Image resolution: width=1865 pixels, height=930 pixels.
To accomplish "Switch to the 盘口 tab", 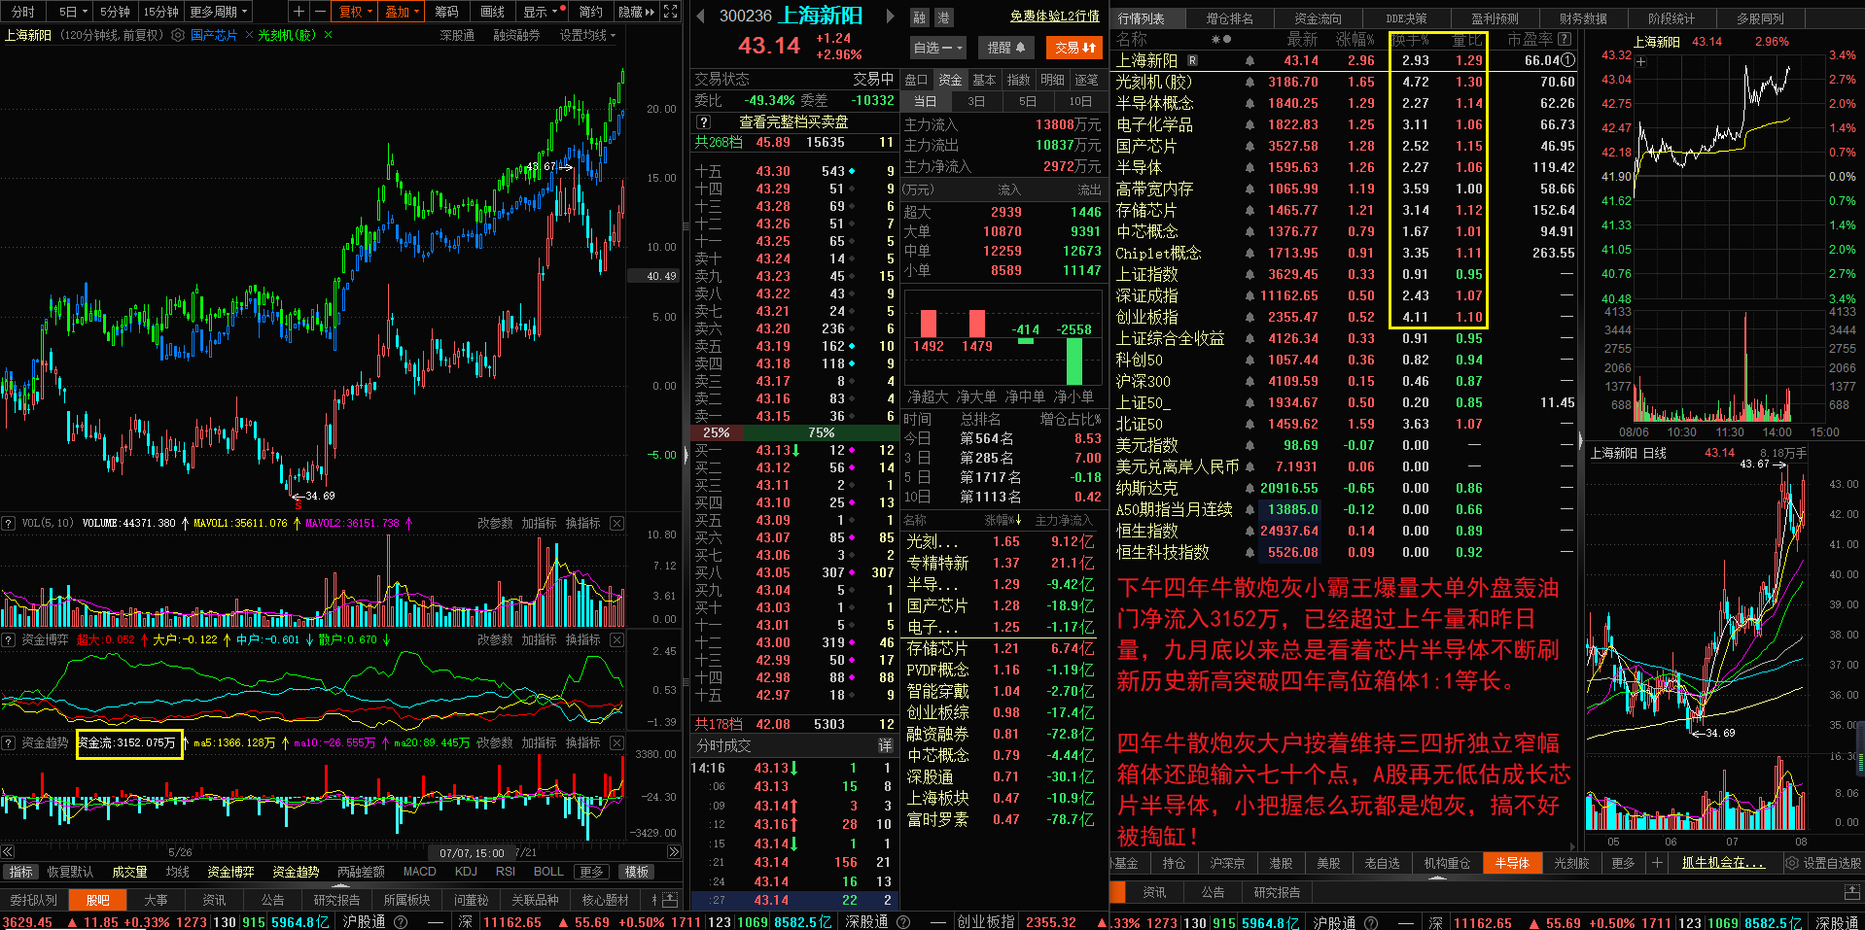I will click(916, 80).
